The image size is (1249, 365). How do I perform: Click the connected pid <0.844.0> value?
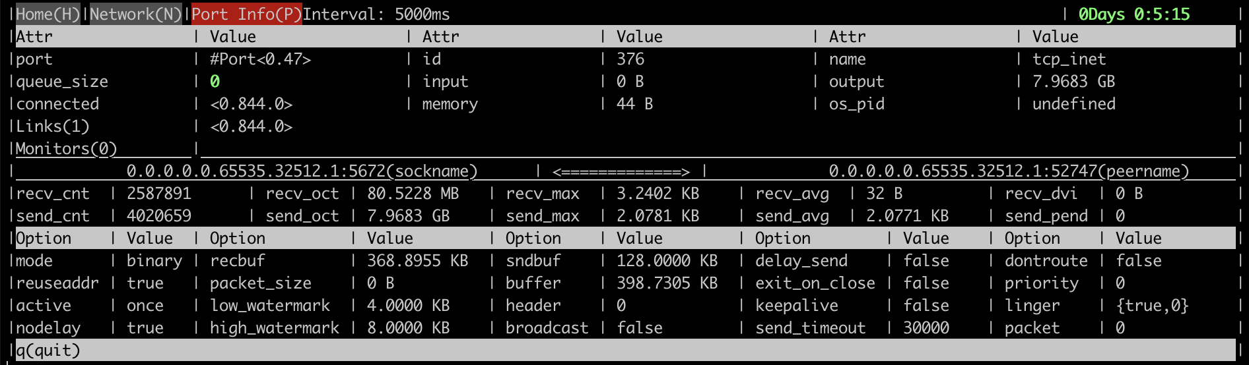point(251,103)
